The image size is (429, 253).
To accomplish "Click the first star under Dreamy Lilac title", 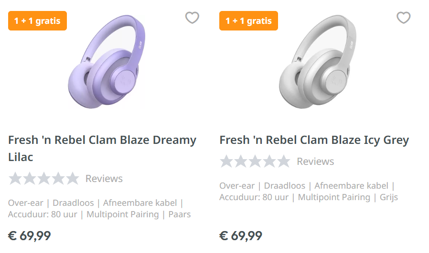I will pos(15,179).
